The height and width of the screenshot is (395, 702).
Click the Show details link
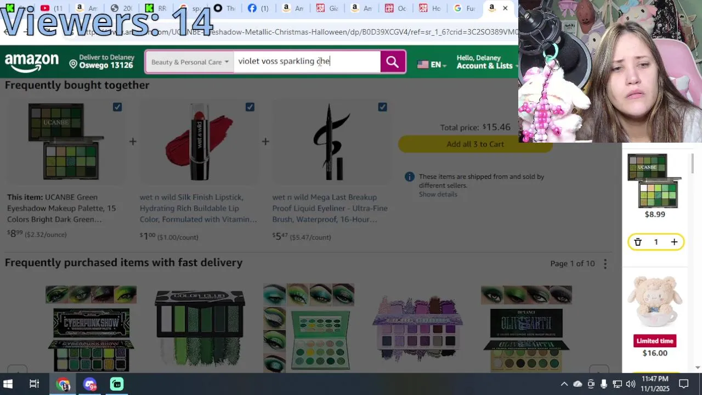point(438,194)
